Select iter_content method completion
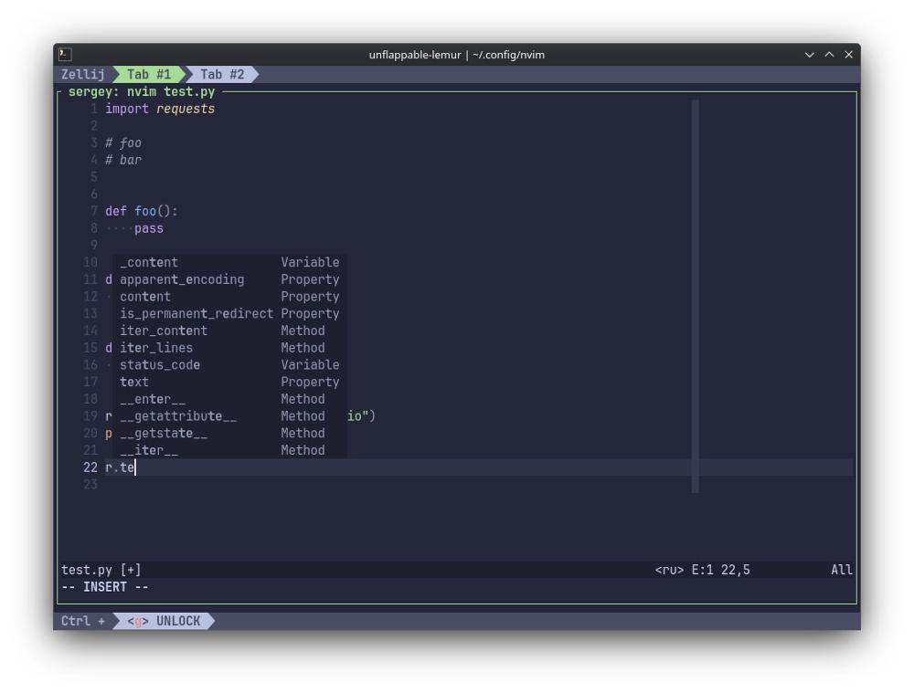The width and height of the screenshot is (914, 693). tap(229, 331)
